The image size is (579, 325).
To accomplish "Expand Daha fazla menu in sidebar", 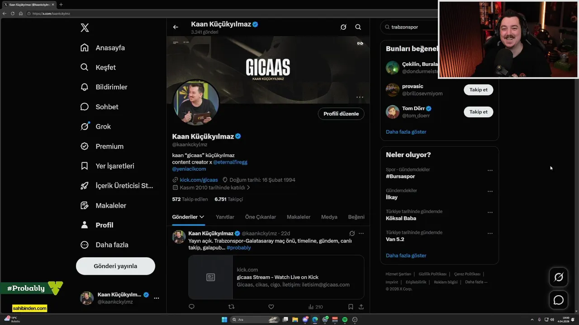I will [104, 245].
